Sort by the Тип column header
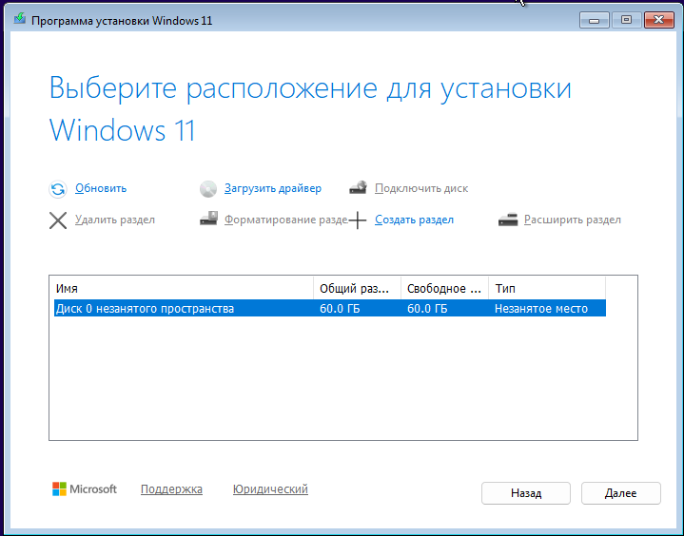The image size is (684, 536). (x=547, y=289)
